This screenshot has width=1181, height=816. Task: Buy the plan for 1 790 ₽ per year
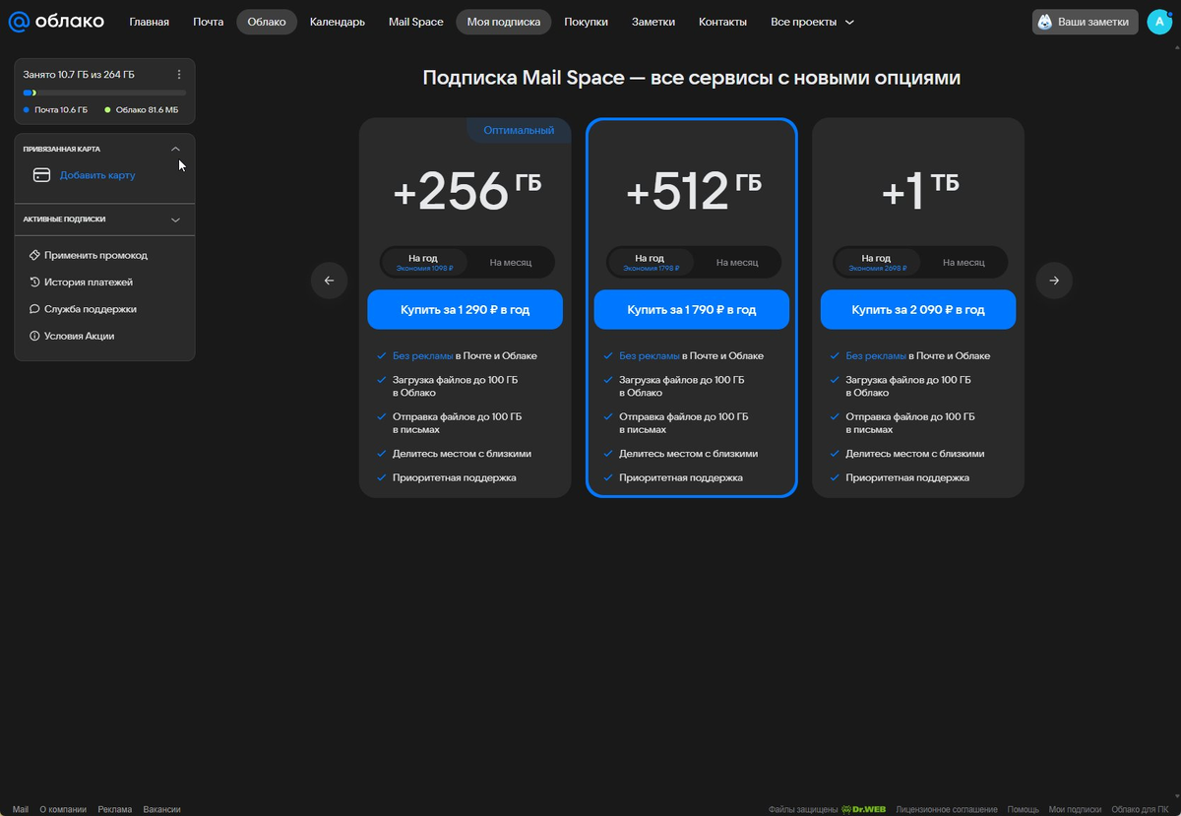[x=692, y=309]
